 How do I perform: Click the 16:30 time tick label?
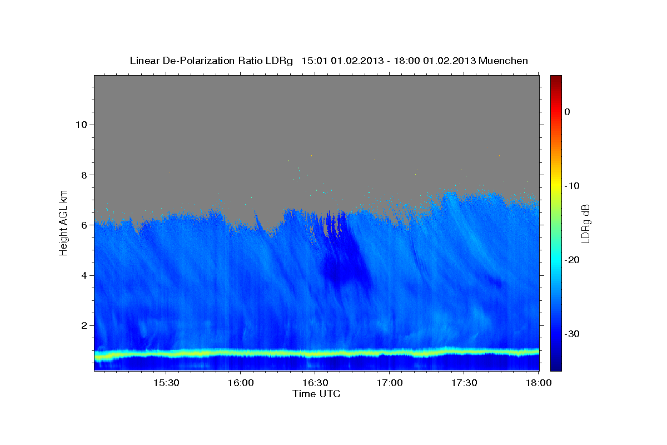[315, 383]
